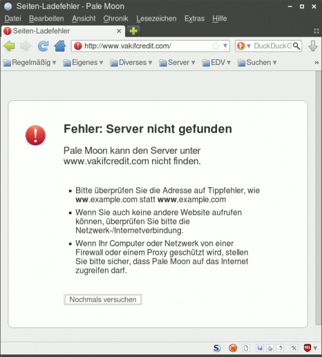Click the search magnifier icon
Viewport: 322px width, 357px height.
click(296, 46)
